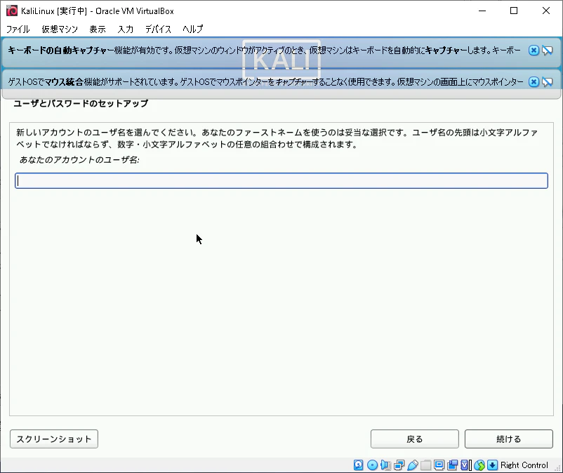
Task: Open the 表示 menu
Action: pos(98,29)
